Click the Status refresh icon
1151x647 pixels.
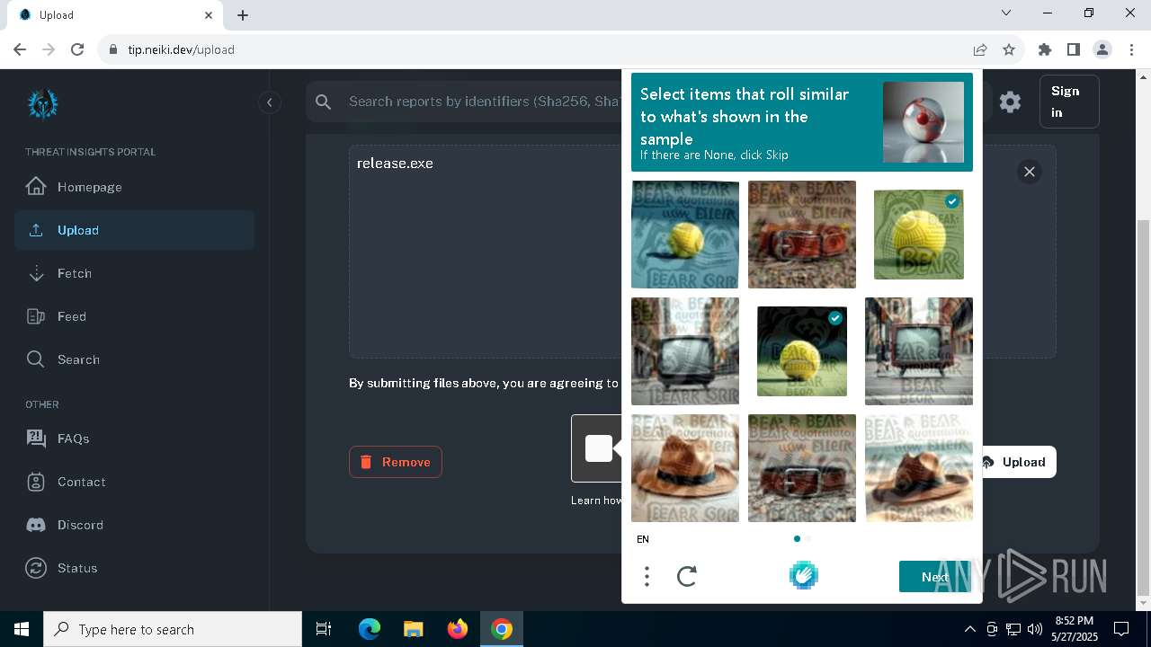pos(36,568)
